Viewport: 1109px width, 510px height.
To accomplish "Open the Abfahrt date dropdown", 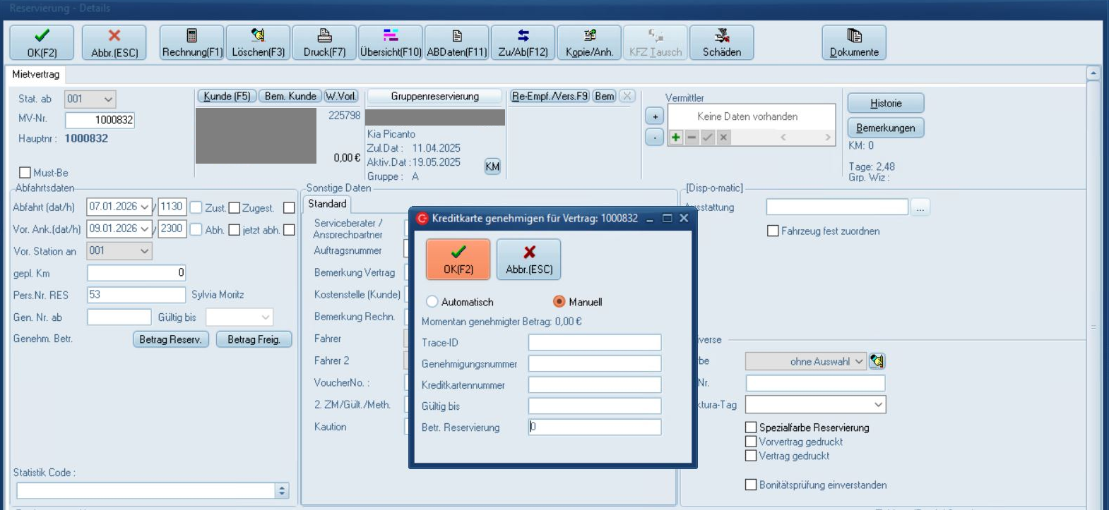I will point(145,207).
